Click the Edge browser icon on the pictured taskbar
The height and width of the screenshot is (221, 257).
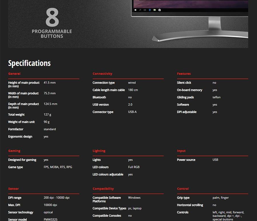coord(150,10)
